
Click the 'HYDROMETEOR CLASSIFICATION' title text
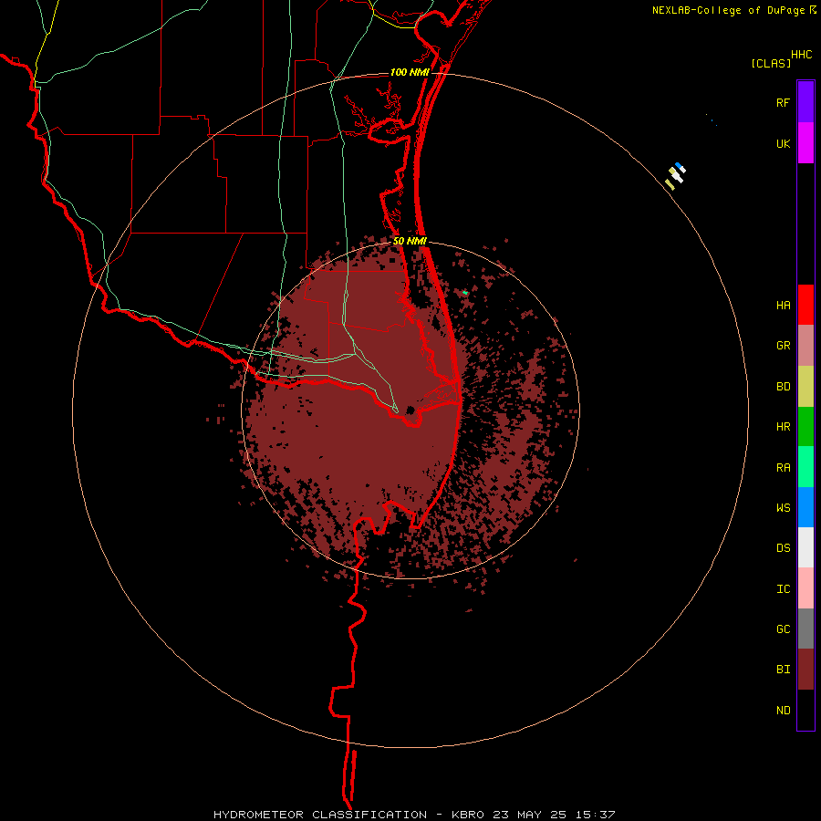pyautogui.click(x=320, y=815)
